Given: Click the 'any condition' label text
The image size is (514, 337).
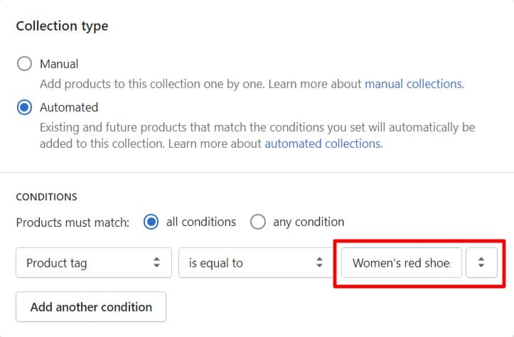Looking at the screenshot, I should tap(309, 222).
